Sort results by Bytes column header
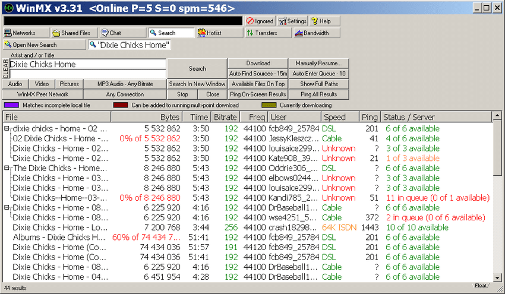The image size is (505, 294). [147, 117]
